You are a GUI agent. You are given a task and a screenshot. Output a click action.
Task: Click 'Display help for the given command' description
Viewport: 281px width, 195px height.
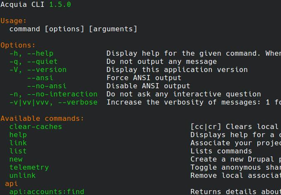pyautogui.click(x=183, y=53)
